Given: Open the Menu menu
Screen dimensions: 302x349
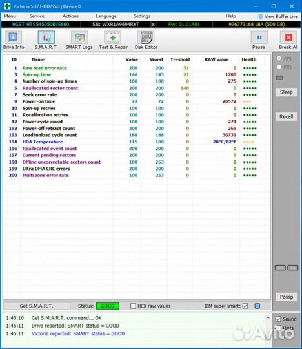Looking at the screenshot, I should coord(10,16).
